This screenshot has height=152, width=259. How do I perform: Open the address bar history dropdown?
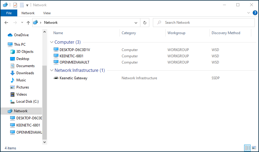pos(136,23)
